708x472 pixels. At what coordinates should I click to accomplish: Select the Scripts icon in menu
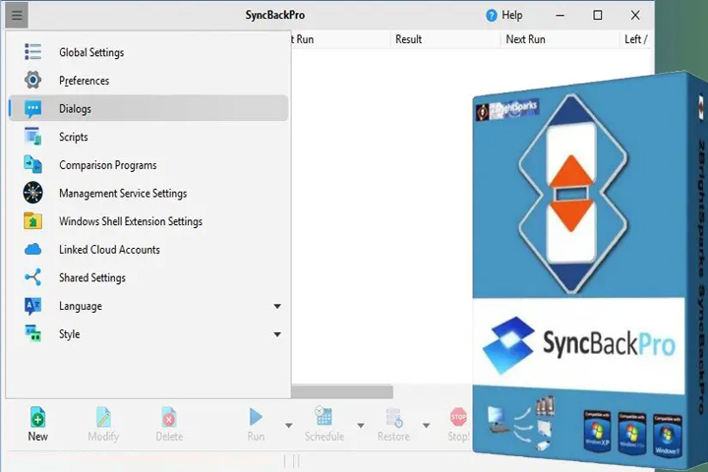pyautogui.click(x=33, y=137)
